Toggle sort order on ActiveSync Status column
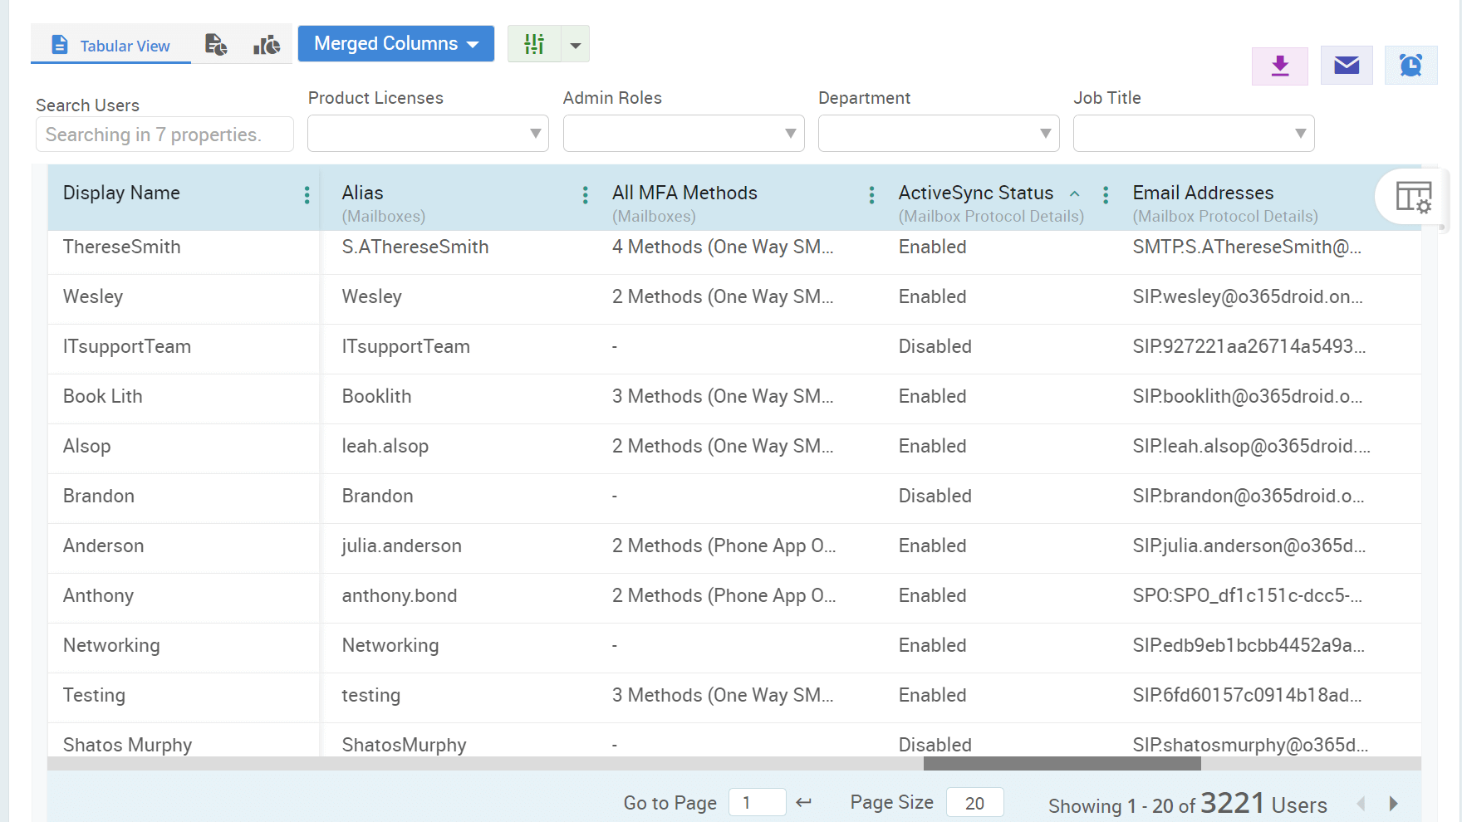 click(1075, 193)
